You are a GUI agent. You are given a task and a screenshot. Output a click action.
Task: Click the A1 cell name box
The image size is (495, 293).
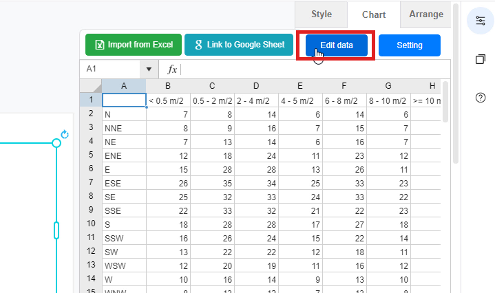tap(110, 69)
